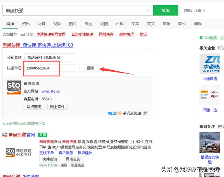Screen dimensions: 224x177
Task: Open the 文库 tab
Action: [x=135, y=24]
